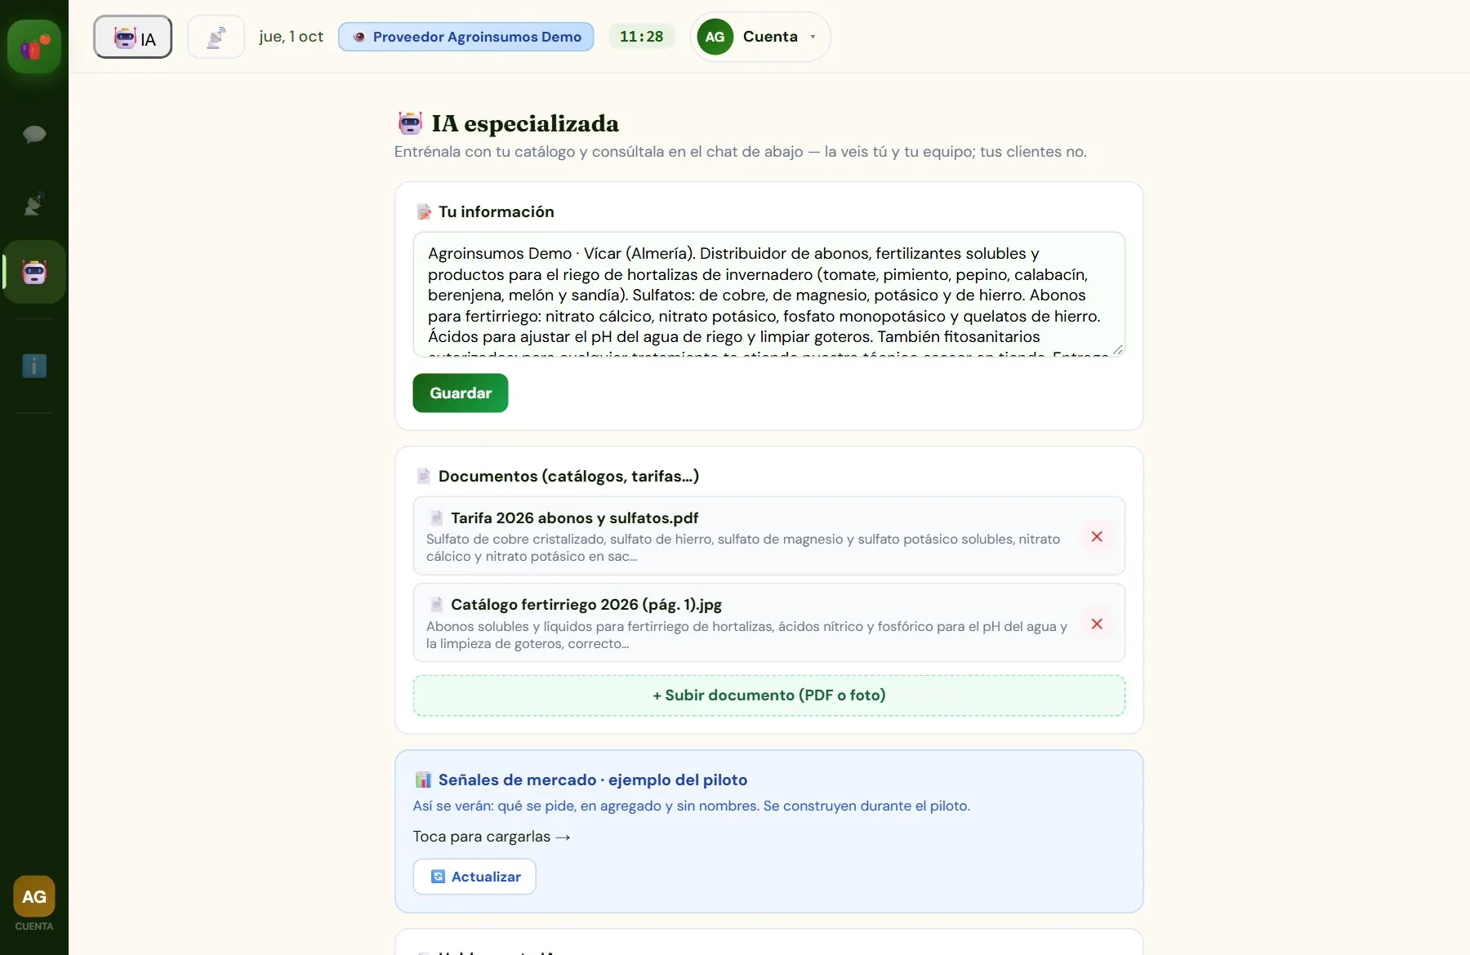Click the 11:28 time badge

click(x=641, y=37)
